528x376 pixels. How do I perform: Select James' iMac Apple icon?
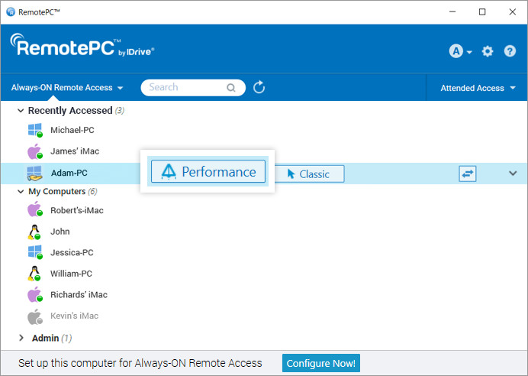(x=35, y=151)
